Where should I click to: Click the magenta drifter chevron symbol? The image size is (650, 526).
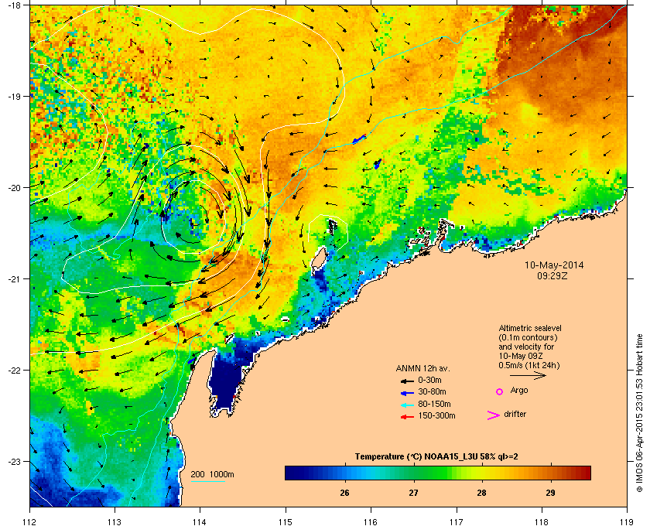[x=493, y=415]
